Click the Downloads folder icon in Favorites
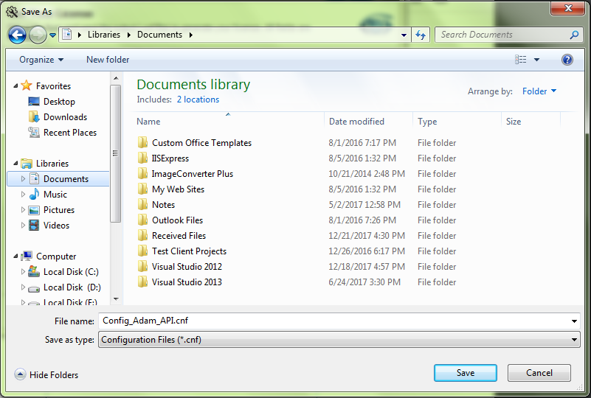This screenshot has width=591, height=398. pyautogui.click(x=34, y=116)
